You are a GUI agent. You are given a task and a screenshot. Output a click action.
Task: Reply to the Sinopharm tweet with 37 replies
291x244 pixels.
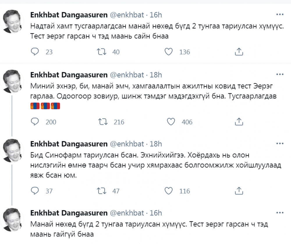click(35, 191)
